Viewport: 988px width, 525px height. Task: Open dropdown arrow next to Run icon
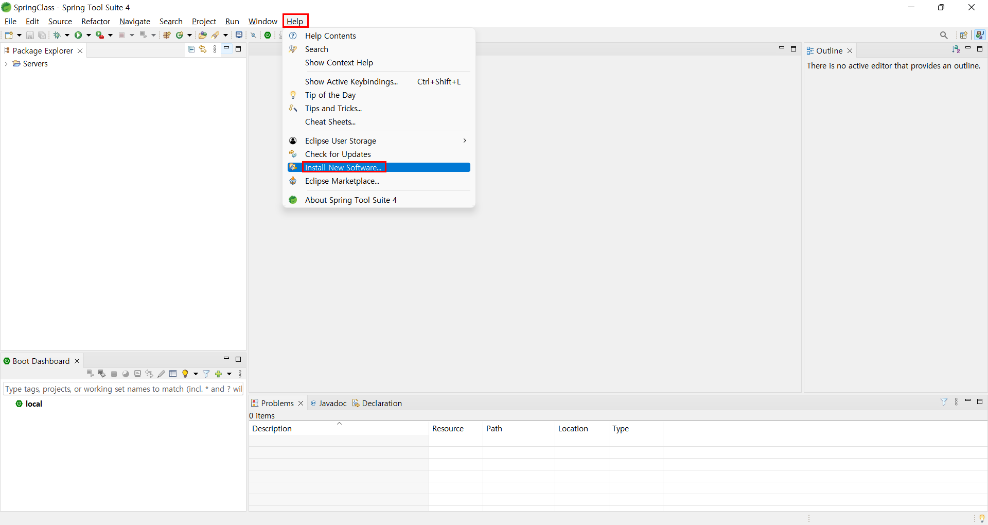coord(89,35)
